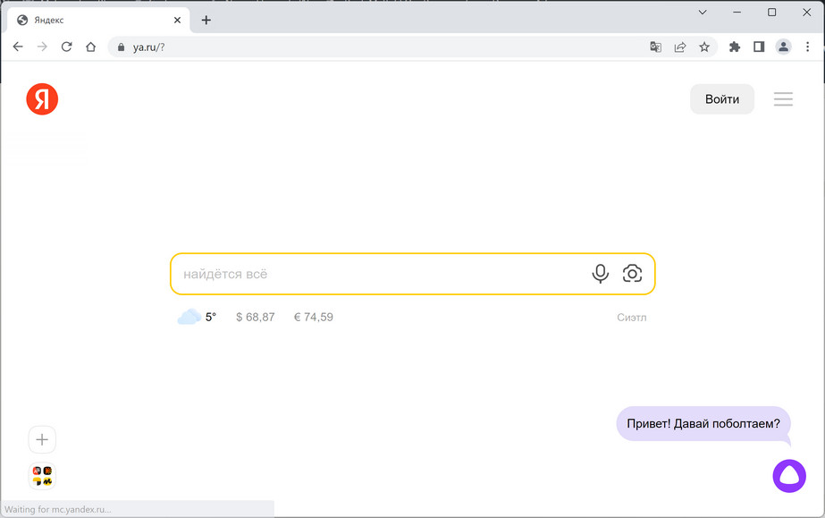Select the Яндекс browser tab

tap(89, 18)
